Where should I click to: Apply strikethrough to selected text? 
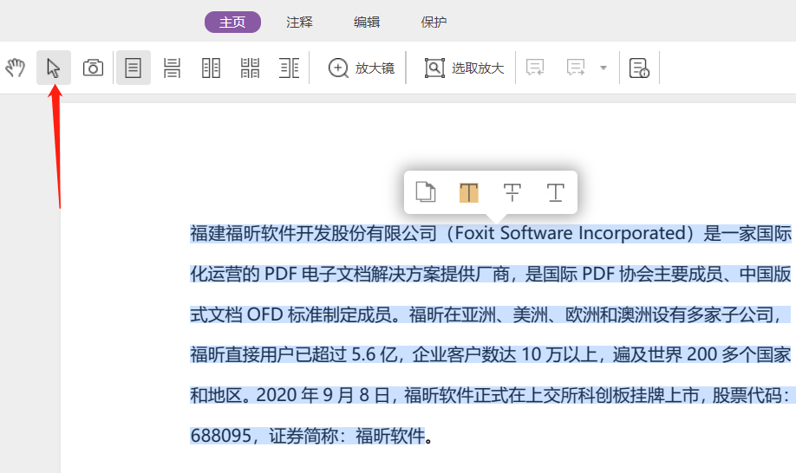click(x=512, y=192)
